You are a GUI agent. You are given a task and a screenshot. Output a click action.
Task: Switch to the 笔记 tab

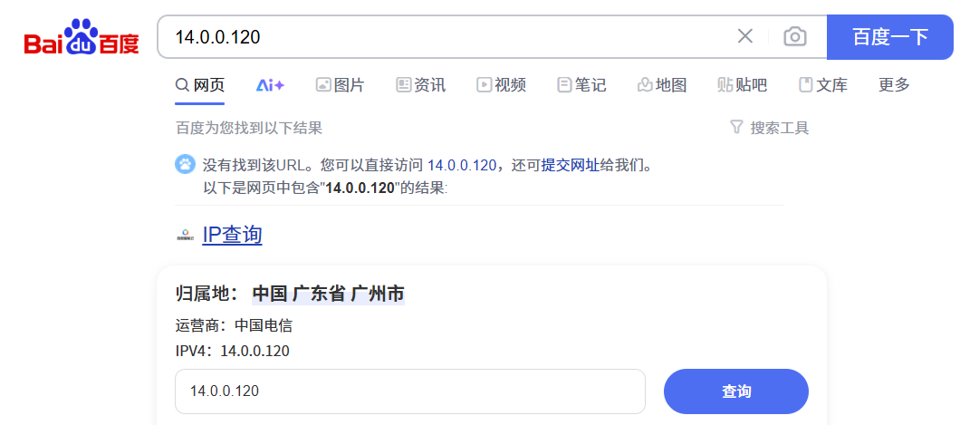(581, 85)
